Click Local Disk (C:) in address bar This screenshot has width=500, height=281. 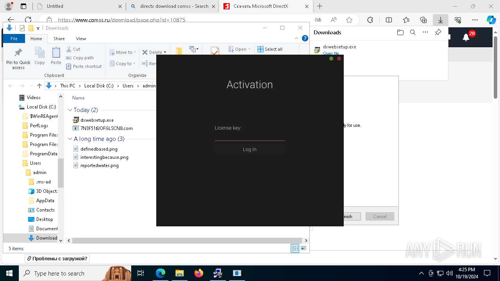[x=99, y=86]
